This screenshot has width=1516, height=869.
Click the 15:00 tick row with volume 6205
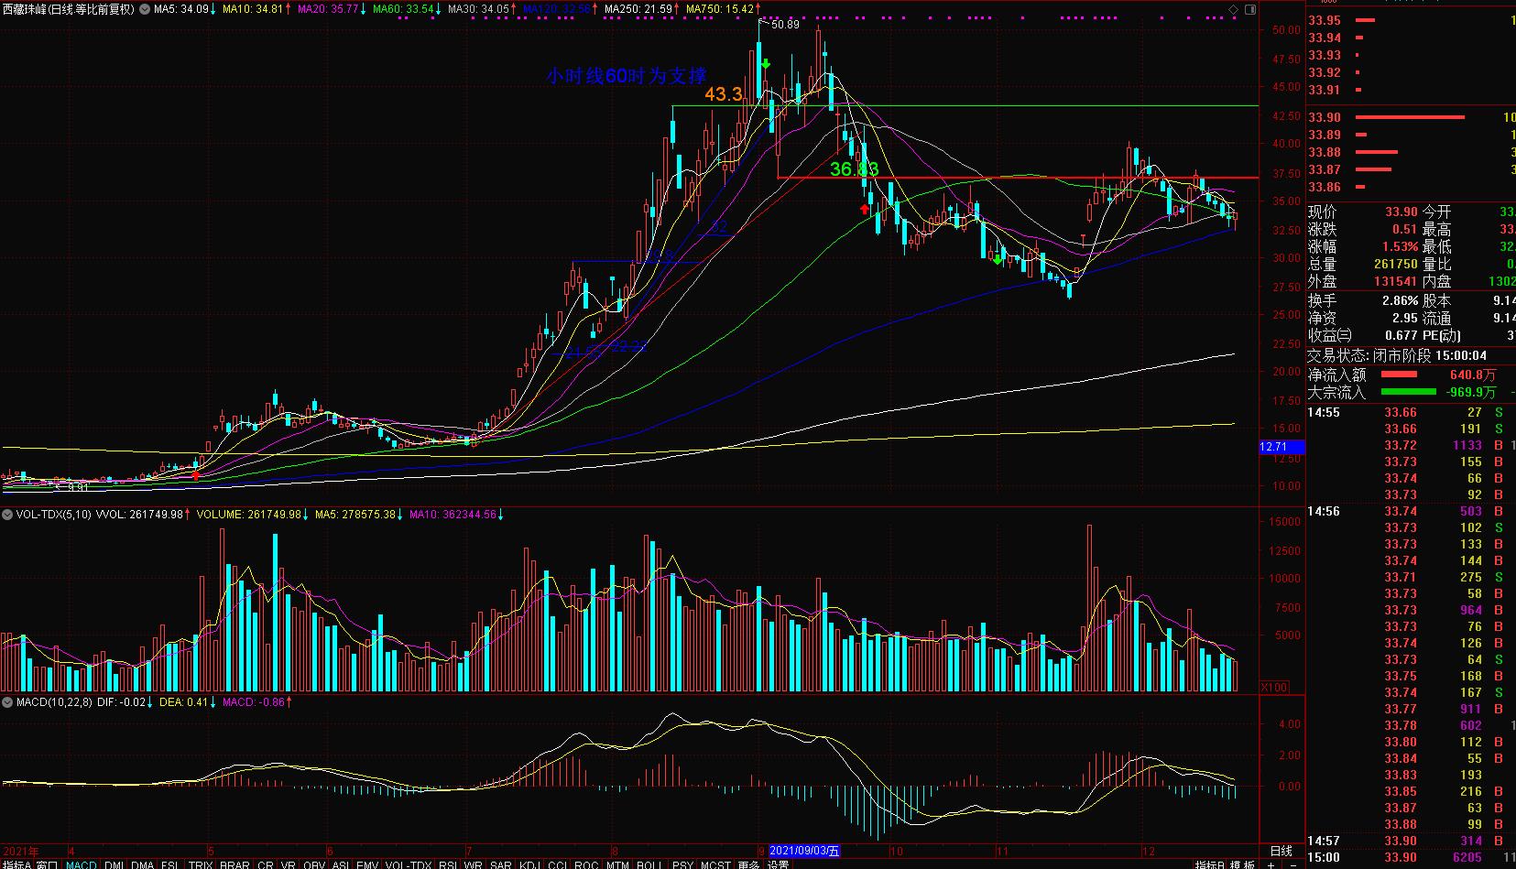1411,857
